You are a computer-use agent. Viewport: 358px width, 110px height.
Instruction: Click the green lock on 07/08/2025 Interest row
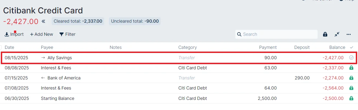click(351, 88)
